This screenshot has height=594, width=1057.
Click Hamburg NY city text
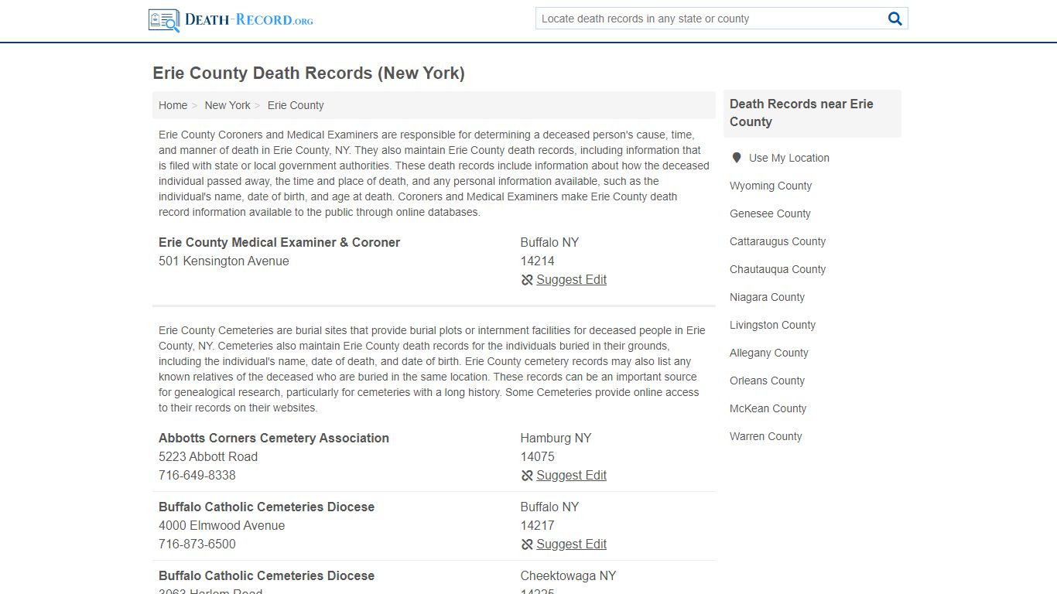[556, 438]
